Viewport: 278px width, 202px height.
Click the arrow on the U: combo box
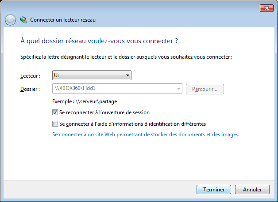click(127, 75)
